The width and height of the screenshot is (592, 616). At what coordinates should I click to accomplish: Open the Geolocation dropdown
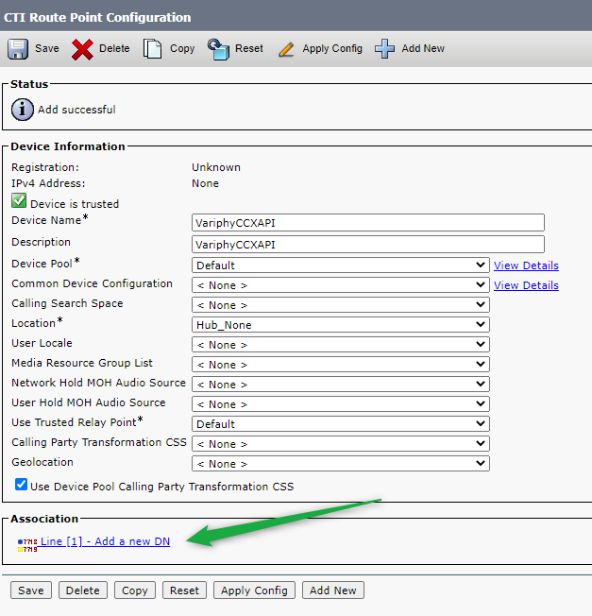[340, 464]
